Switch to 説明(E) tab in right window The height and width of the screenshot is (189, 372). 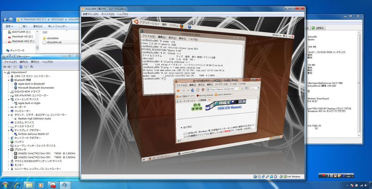point(318,28)
